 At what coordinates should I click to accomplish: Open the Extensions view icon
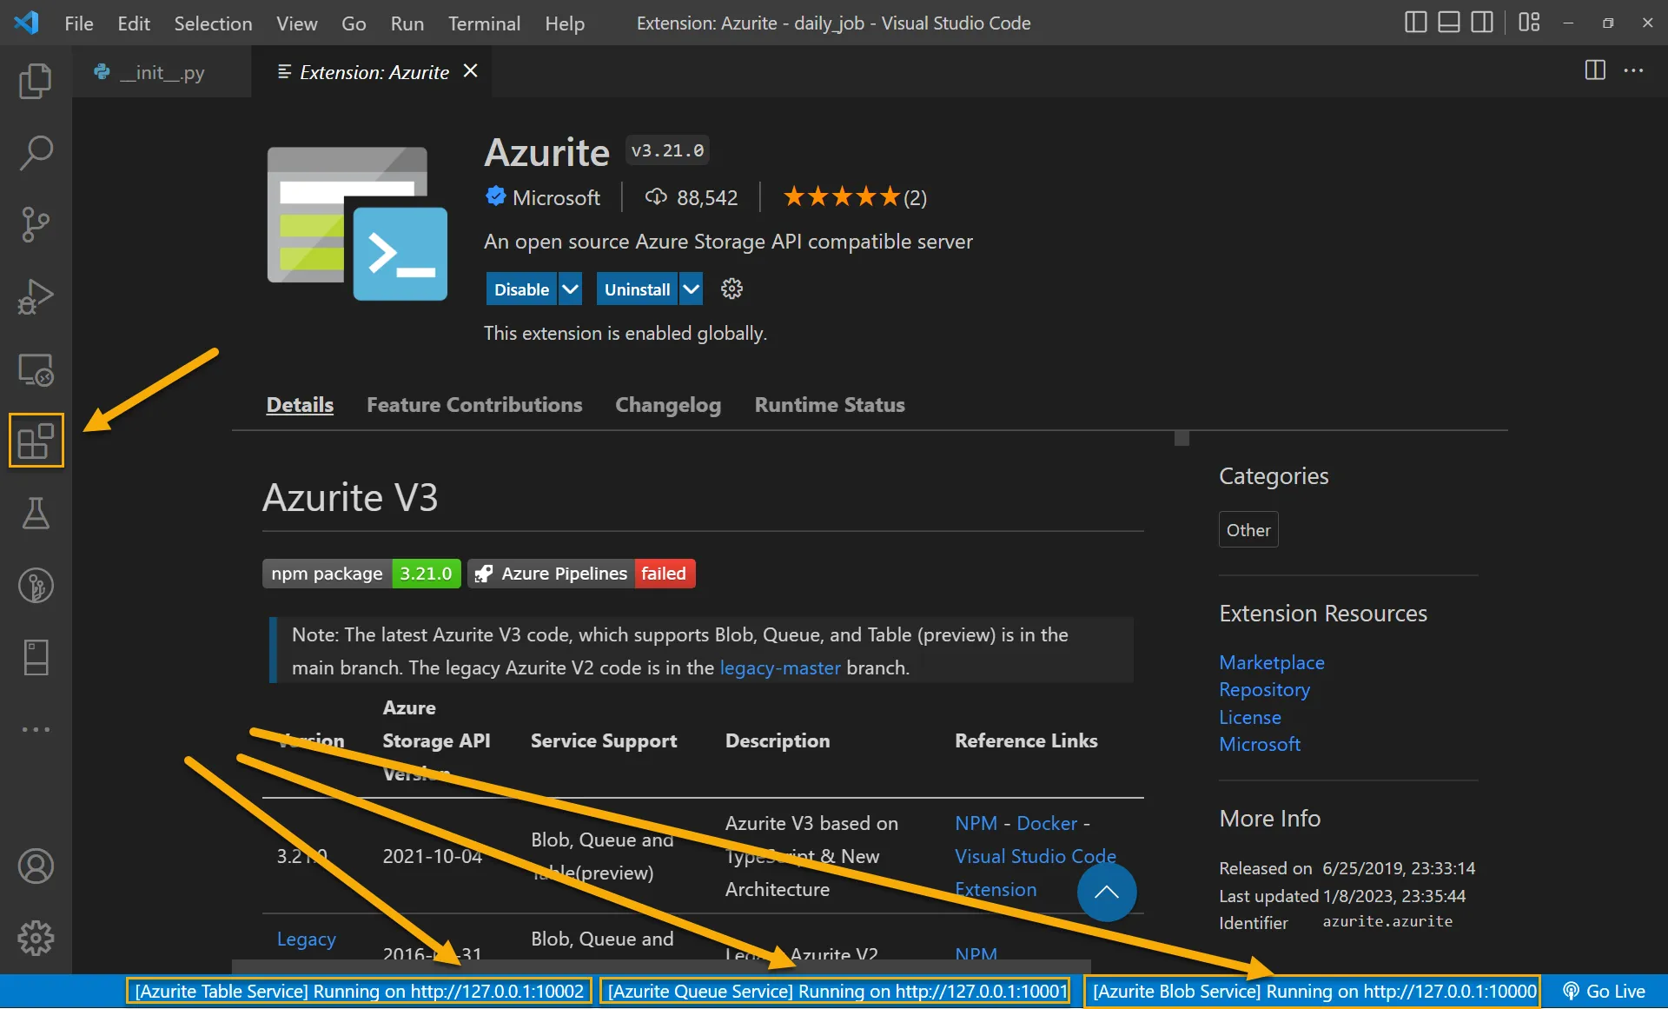[36, 441]
